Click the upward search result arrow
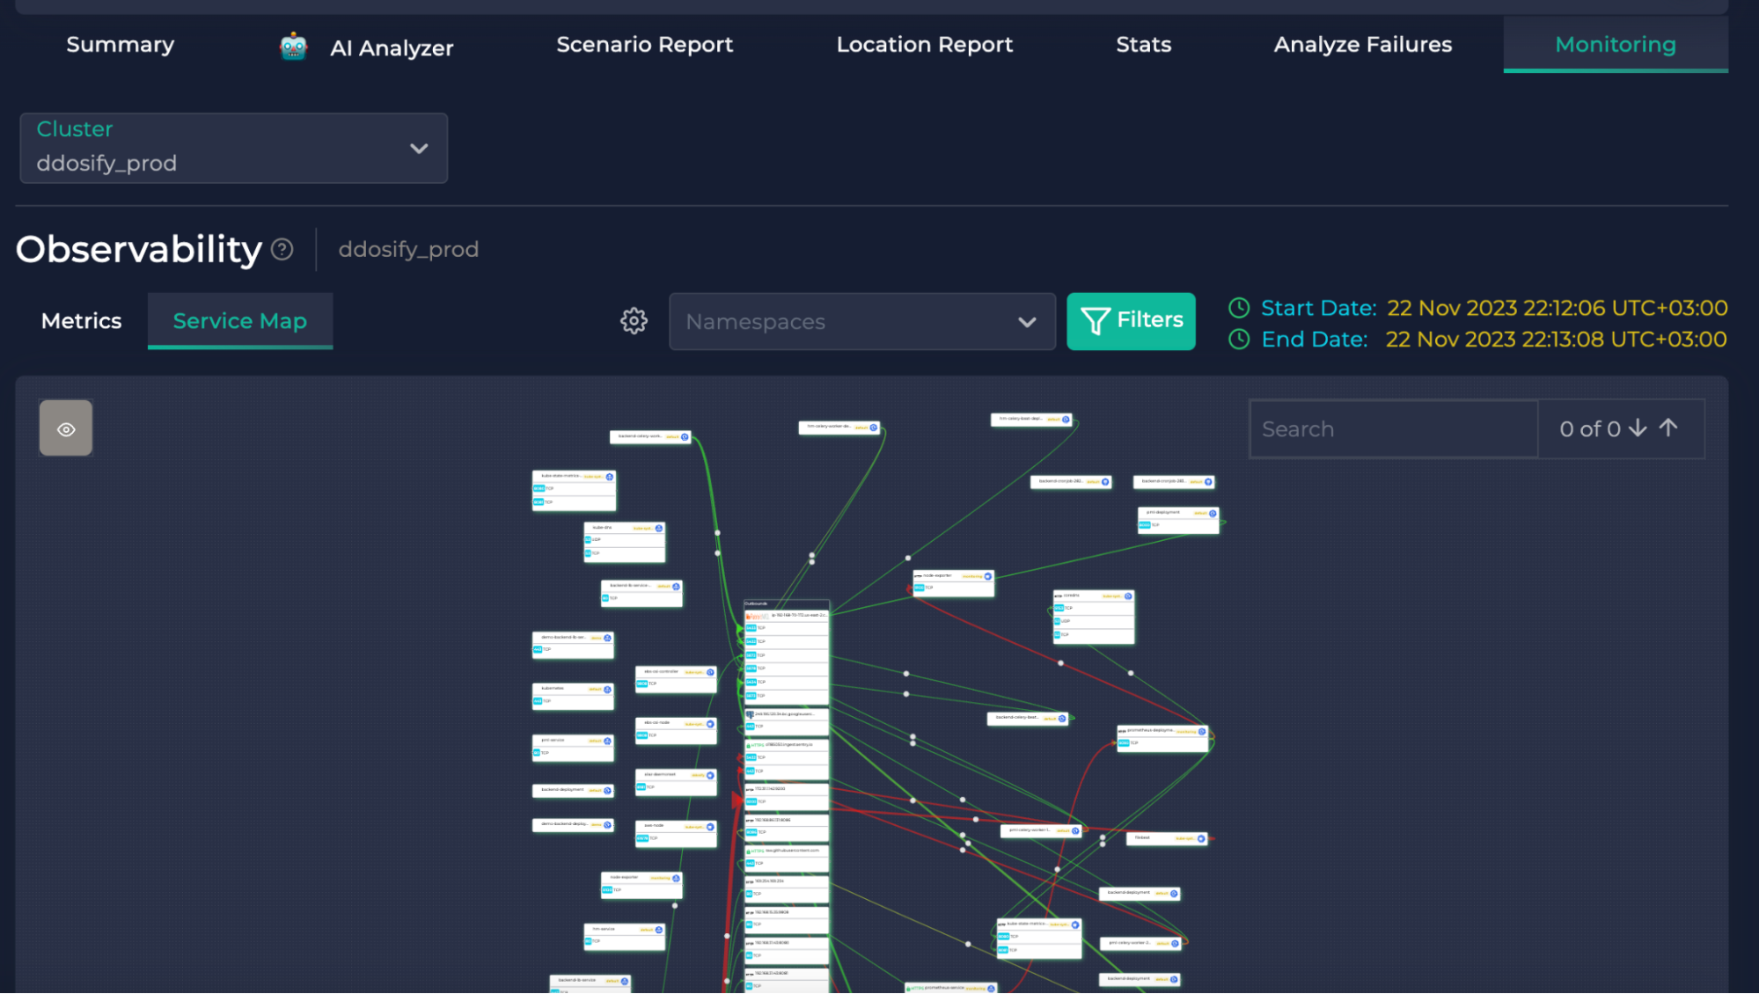 click(1671, 428)
